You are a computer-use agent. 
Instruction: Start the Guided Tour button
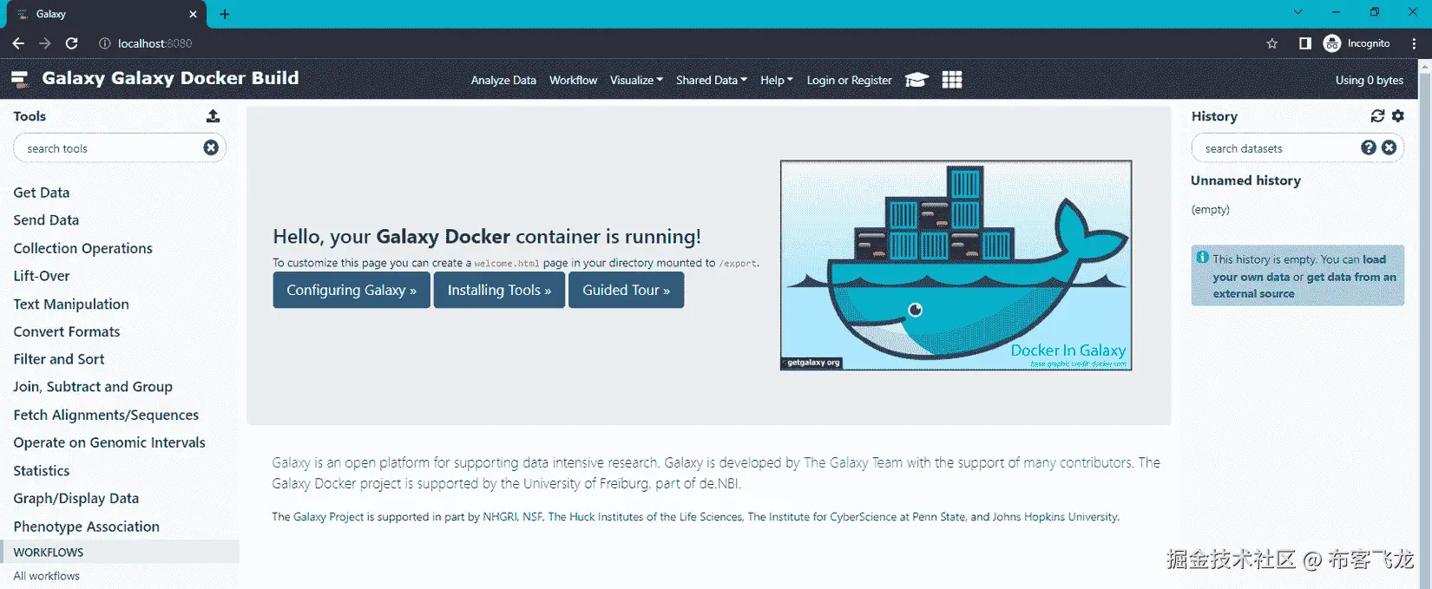pyautogui.click(x=626, y=290)
